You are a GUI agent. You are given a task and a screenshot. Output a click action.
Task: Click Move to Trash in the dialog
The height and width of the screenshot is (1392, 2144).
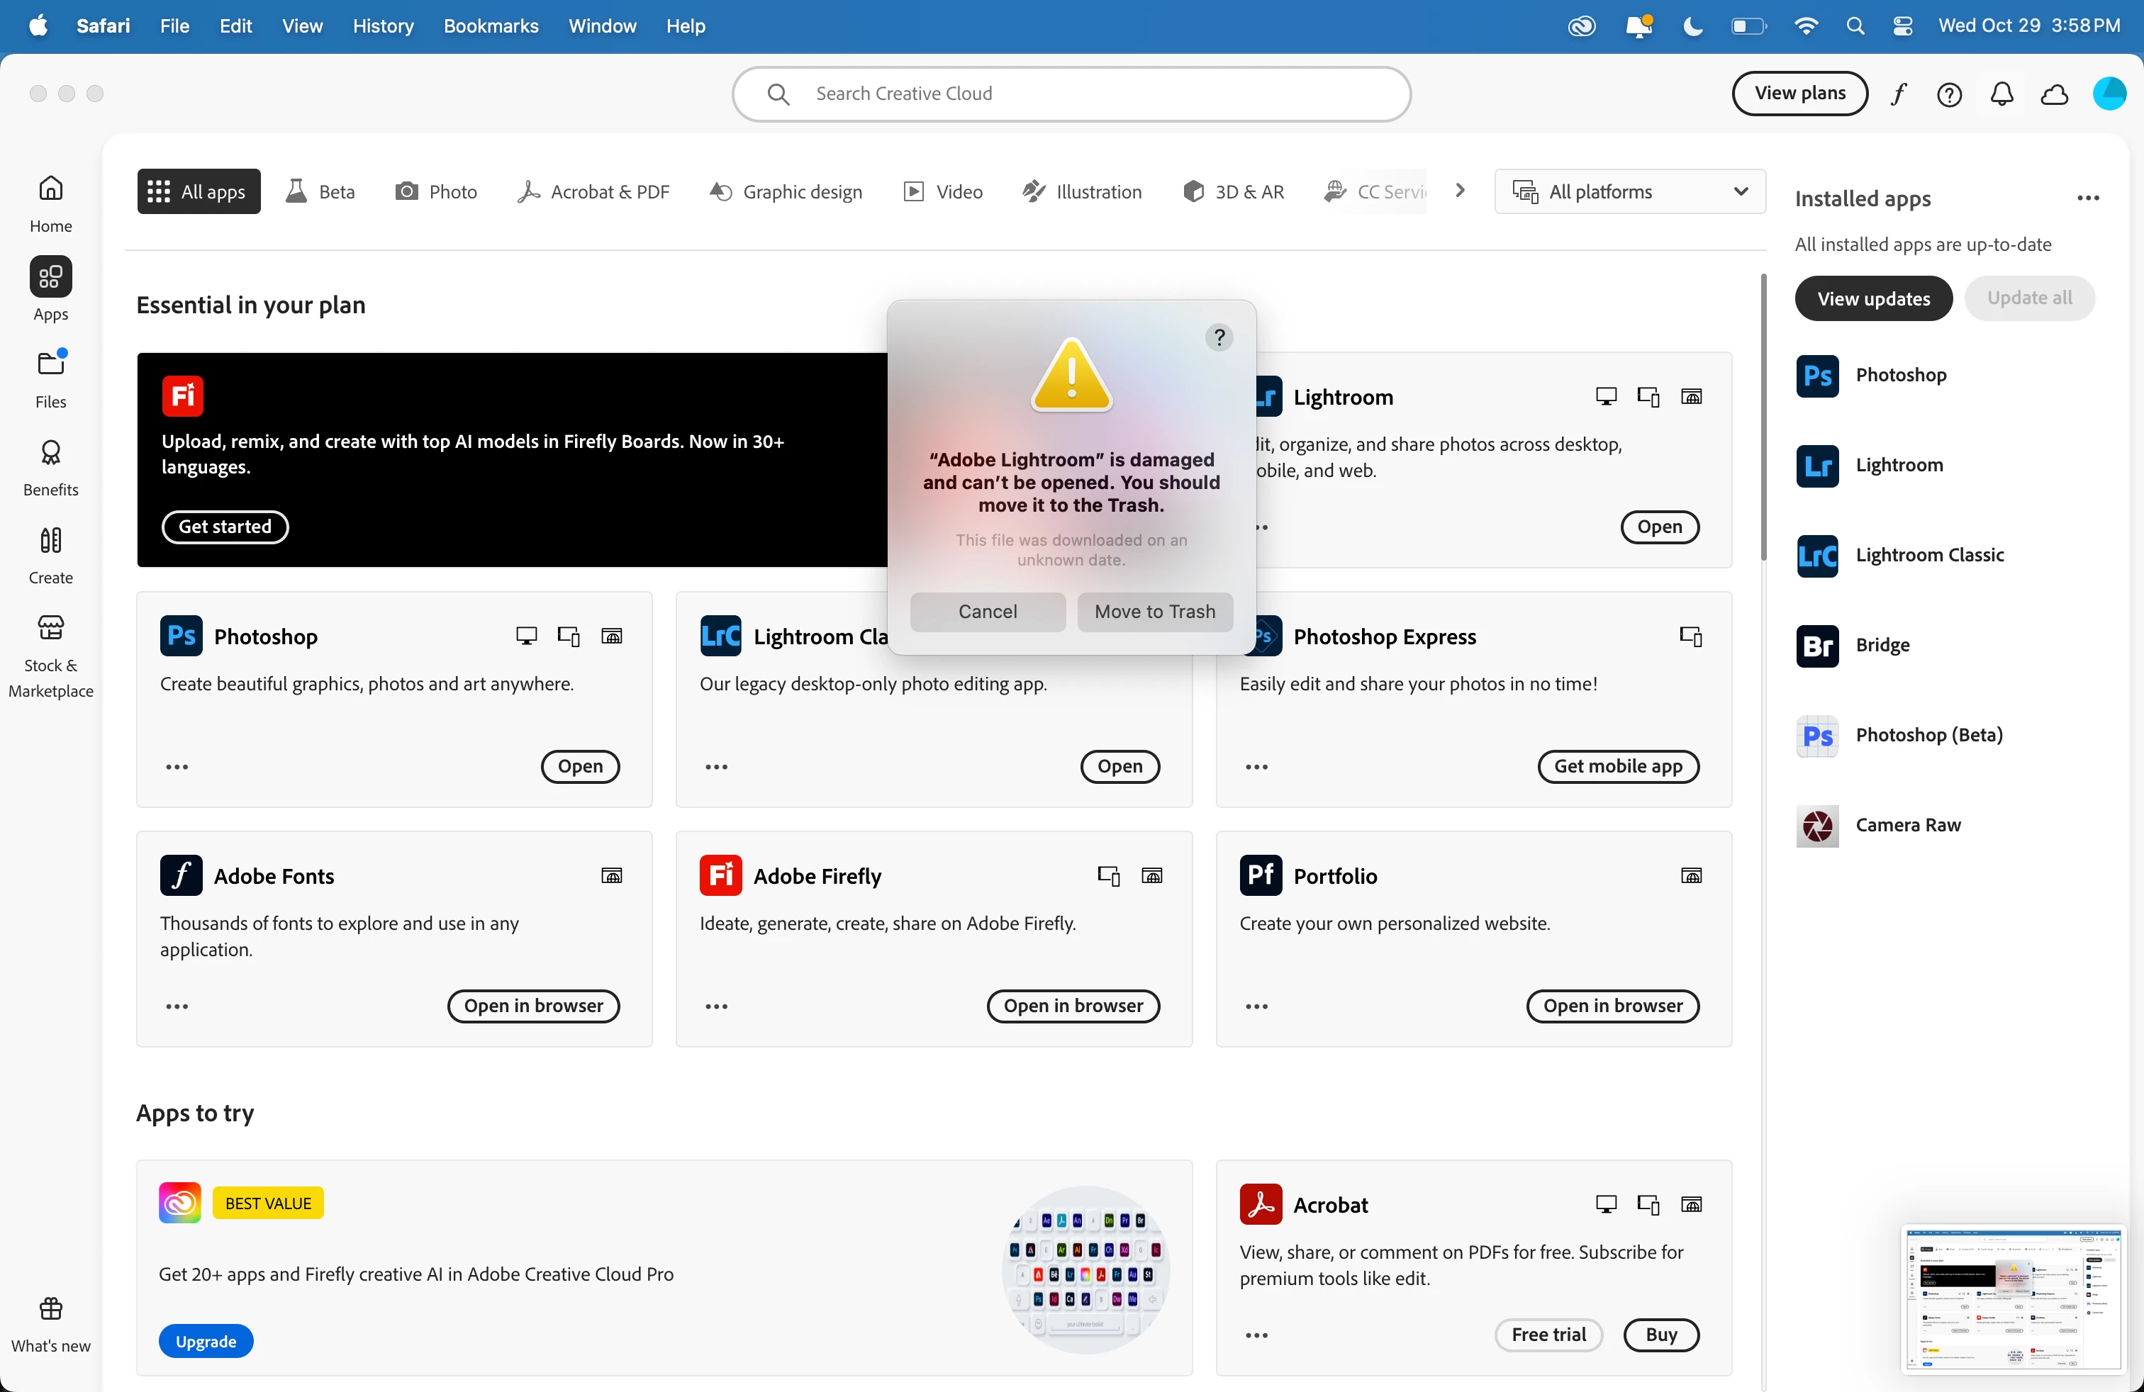[1154, 612]
